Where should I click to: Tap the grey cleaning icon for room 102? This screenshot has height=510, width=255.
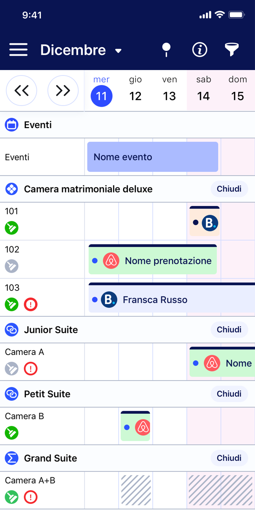(x=12, y=266)
